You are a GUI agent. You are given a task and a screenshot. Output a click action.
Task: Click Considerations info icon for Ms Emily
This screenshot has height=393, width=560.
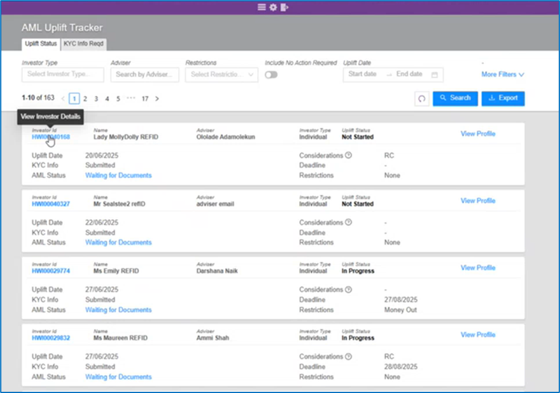348,290
